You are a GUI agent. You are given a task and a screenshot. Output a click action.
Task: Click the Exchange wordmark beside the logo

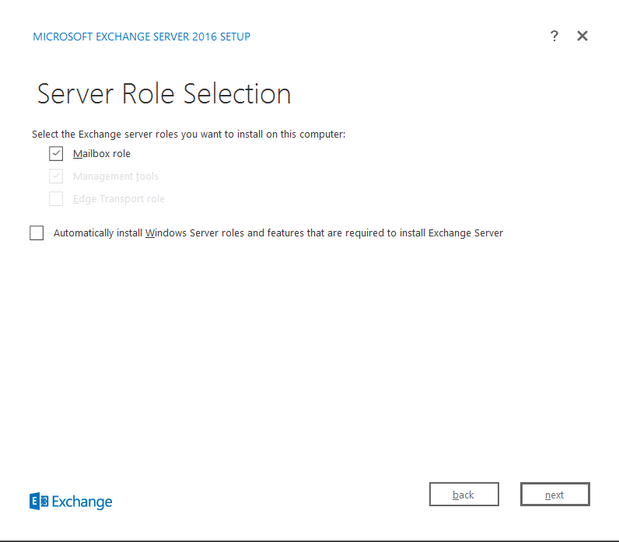pyautogui.click(x=82, y=502)
